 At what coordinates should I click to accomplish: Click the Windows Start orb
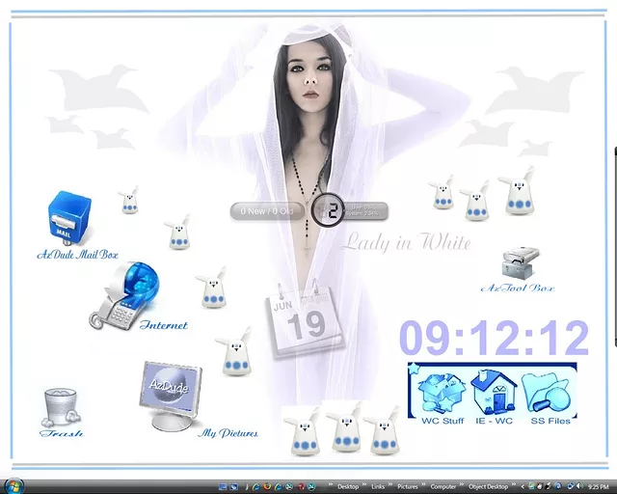pyautogui.click(x=13, y=485)
